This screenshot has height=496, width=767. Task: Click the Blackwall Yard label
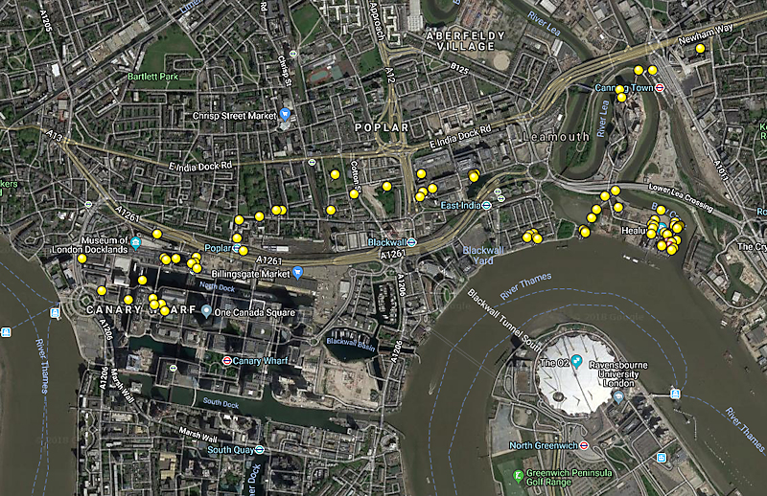pyautogui.click(x=483, y=255)
